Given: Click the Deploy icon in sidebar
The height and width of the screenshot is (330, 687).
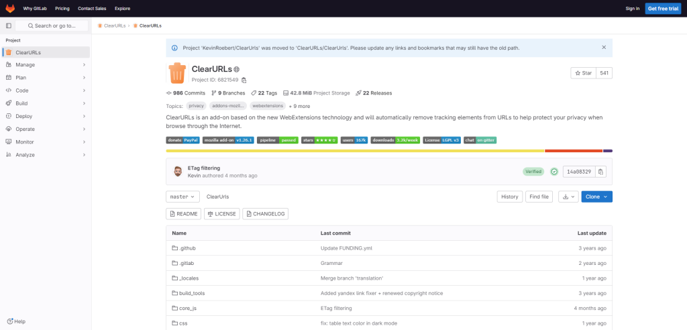Looking at the screenshot, I should pos(8,116).
